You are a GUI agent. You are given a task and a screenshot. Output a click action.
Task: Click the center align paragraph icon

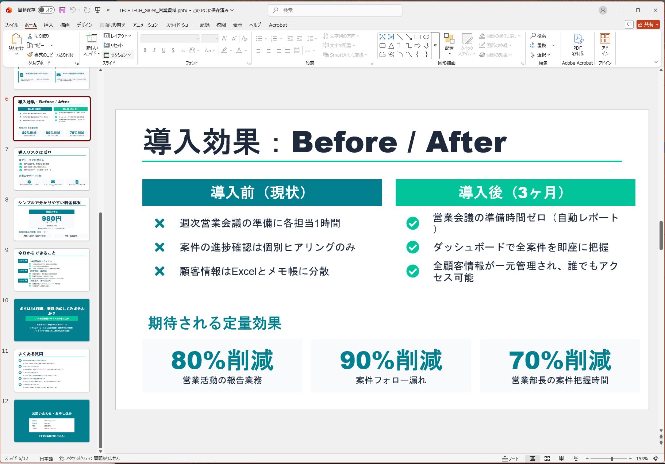pyautogui.click(x=268, y=50)
